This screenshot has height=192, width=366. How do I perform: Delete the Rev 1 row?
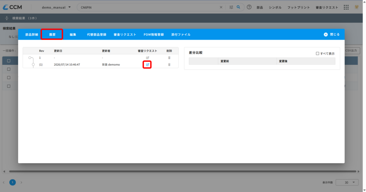(x=169, y=58)
